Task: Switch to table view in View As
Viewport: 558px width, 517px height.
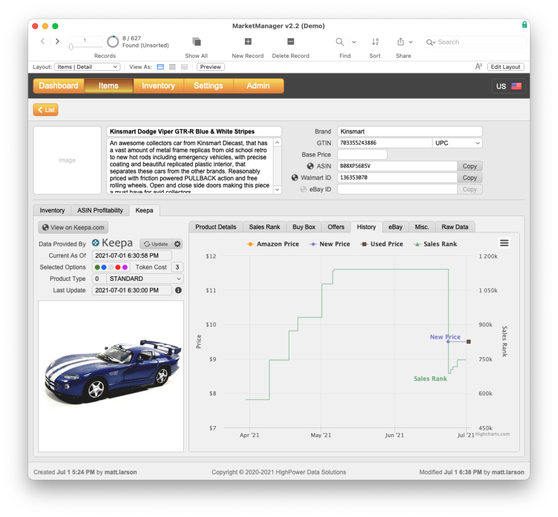Action: (x=184, y=67)
